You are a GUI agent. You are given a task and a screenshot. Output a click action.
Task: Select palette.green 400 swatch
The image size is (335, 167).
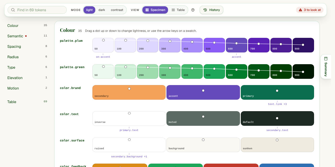pyautogui.click(x=192, y=71)
